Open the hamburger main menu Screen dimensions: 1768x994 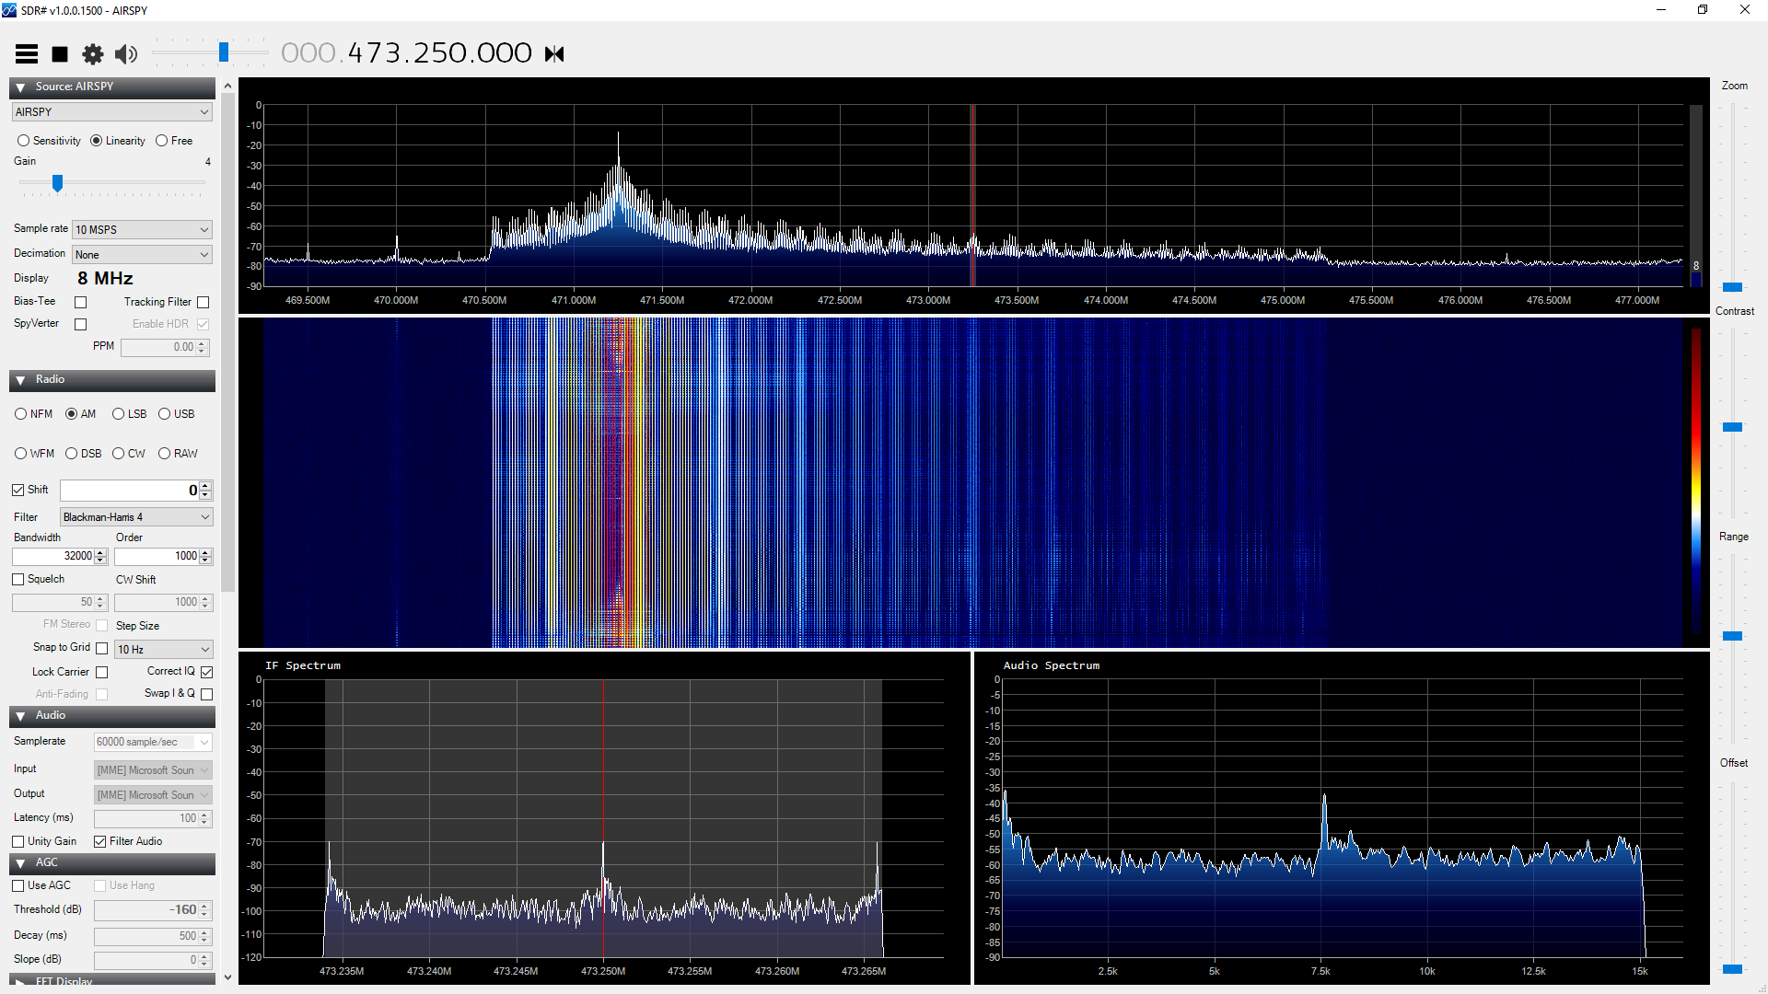[x=27, y=54]
